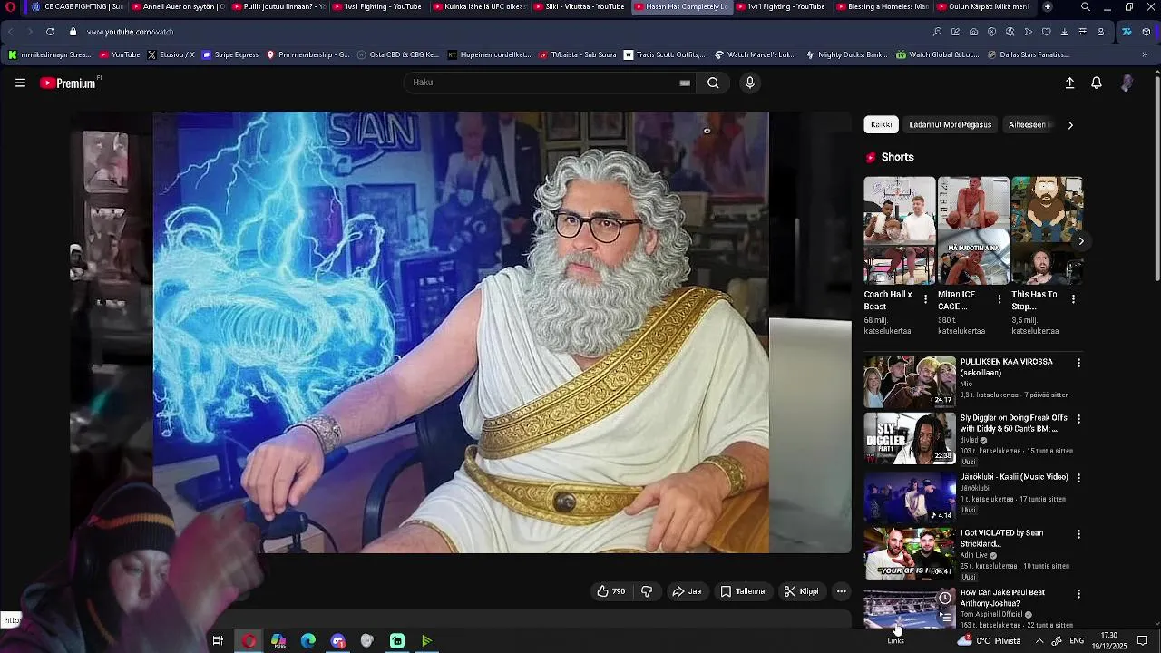
Task: Open options for Coach Hall x Beast short
Action: pos(925,298)
